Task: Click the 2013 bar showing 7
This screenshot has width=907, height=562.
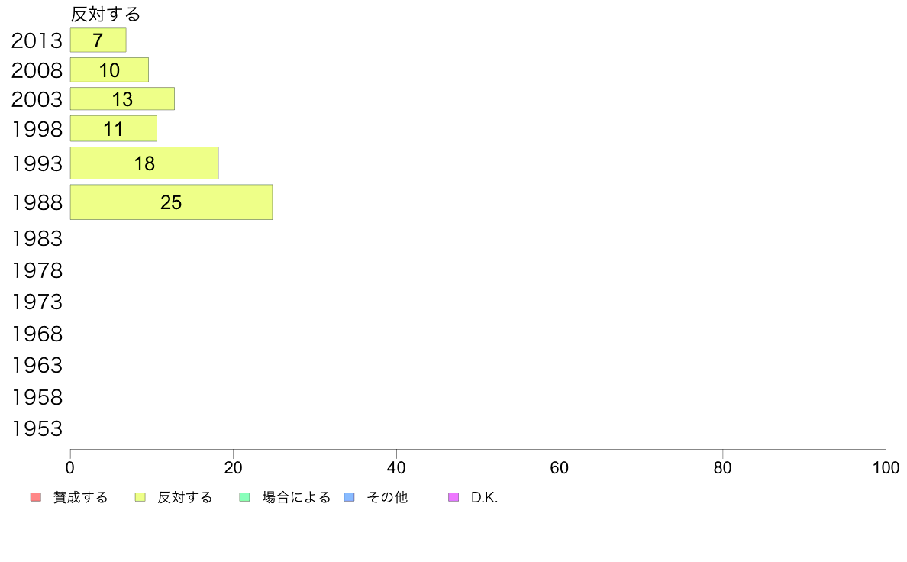Action: click(x=98, y=40)
